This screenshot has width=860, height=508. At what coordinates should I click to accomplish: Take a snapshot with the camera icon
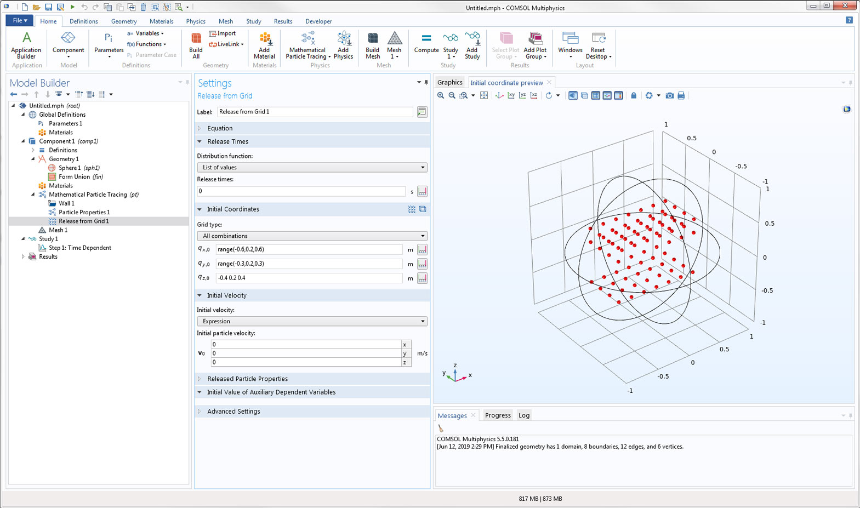click(x=669, y=96)
